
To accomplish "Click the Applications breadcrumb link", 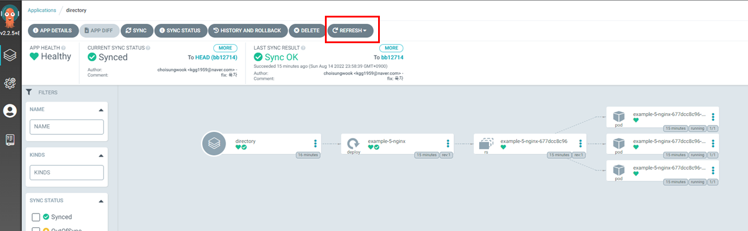I will coord(42,10).
